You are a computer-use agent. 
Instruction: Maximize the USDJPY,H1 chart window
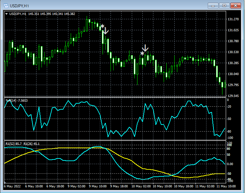click(x=224, y=6)
